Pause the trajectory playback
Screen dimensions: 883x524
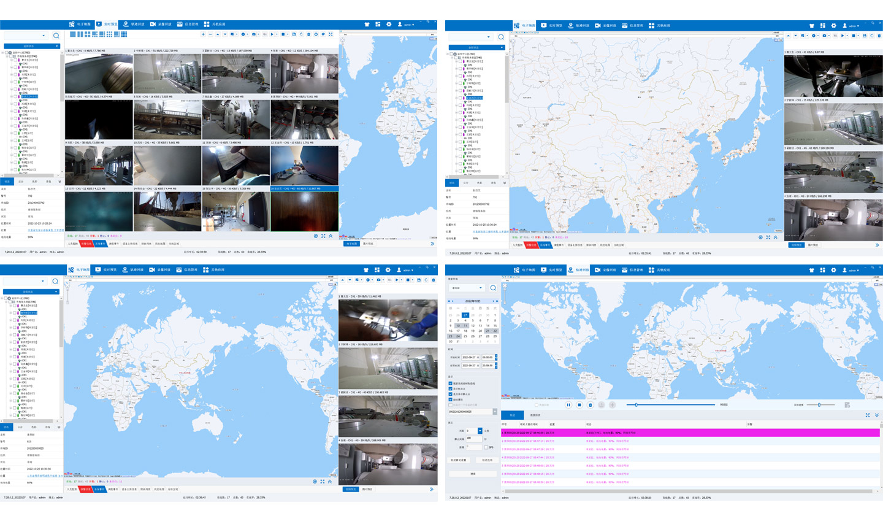tap(568, 405)
